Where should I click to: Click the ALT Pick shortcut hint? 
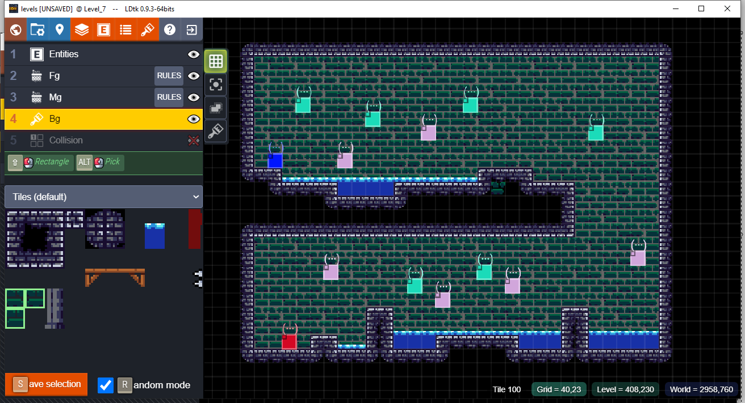(x=99, y=162)
